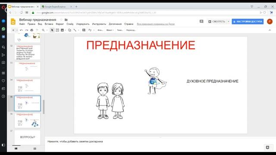276x155 pixels.
Task: Click the changes saved to Drive link
Action: [x=156, y=24]
